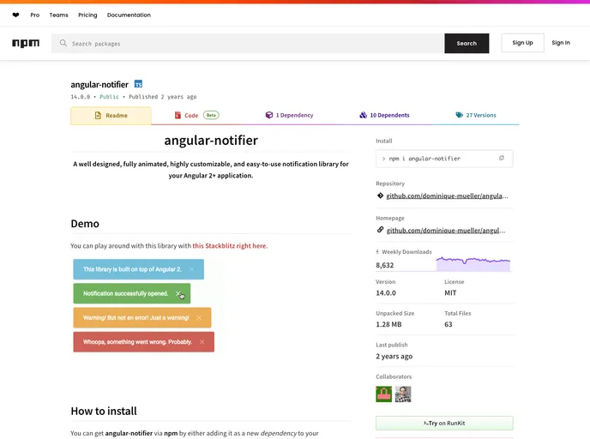Click the git icon beside Repository link
This screenshot has width=590, height=439.
(380, 195)
